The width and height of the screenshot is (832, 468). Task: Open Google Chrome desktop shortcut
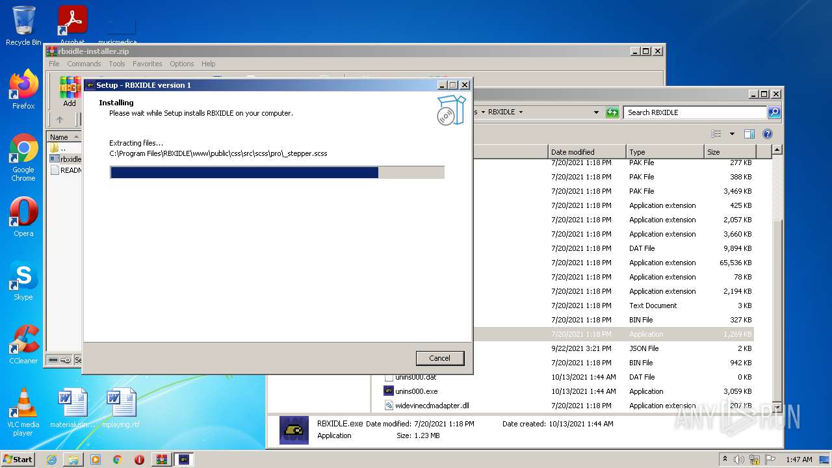tap(23, 158)
